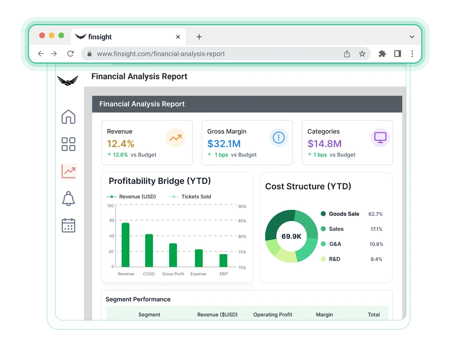The width and height of the screenshot is (451, 354).
Task: Expand the tab search chevron
Action: click(412, 37)
